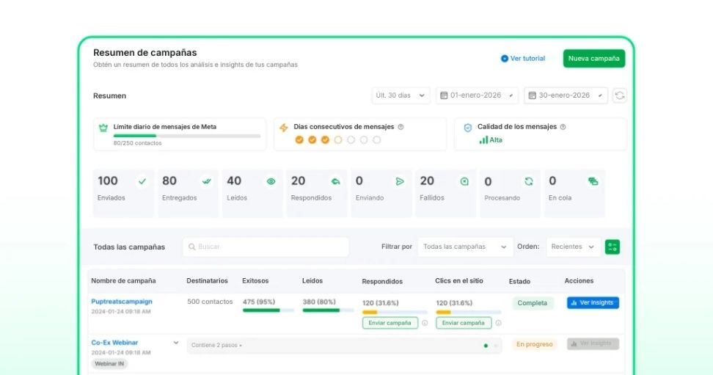
Task: Click the info icon next to Días consecutivos de mensajes
Action: pos(401,127)
